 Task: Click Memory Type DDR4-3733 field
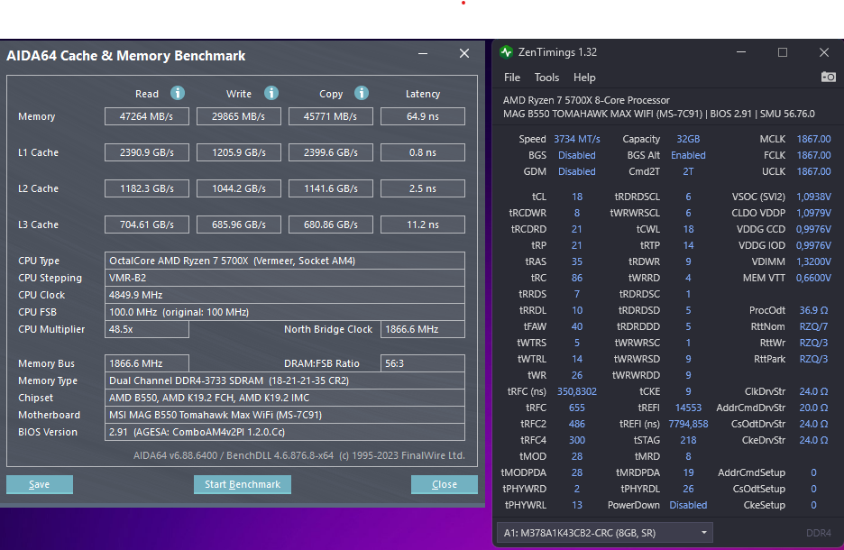(285, 380)
